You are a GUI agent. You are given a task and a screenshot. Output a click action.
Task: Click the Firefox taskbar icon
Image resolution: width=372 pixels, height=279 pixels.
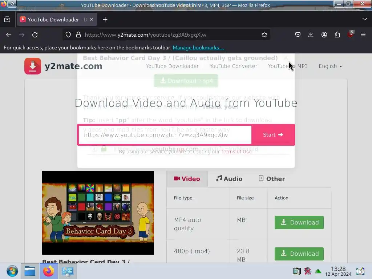pos(49,271)
